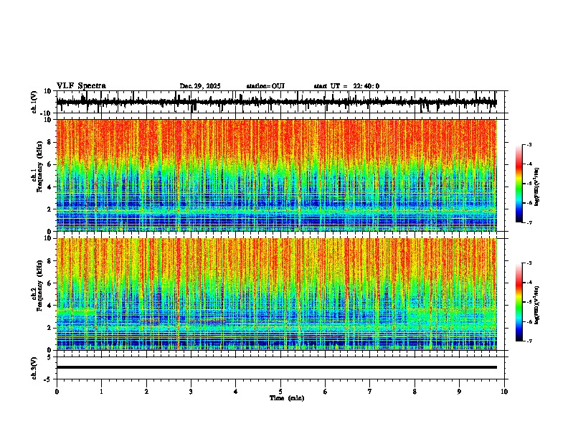Screen dimensions: 568x439
Task: Click the "-5" tick on ch.3(V) axis
Action: click(x=49, y=379)
